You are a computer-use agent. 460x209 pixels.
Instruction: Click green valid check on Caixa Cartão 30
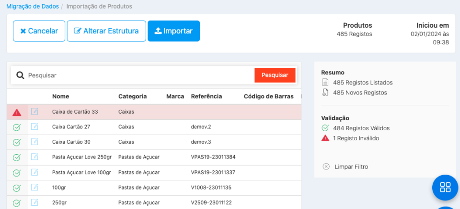pos(17,142)
